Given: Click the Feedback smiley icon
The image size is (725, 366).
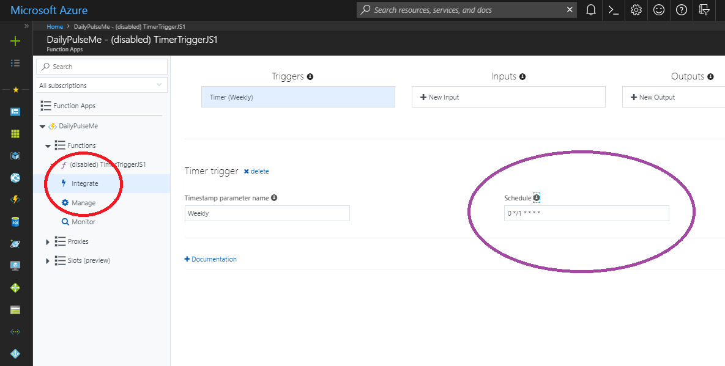Looking at the screenshot, I should pyautogui.click(x=659, y=10).
